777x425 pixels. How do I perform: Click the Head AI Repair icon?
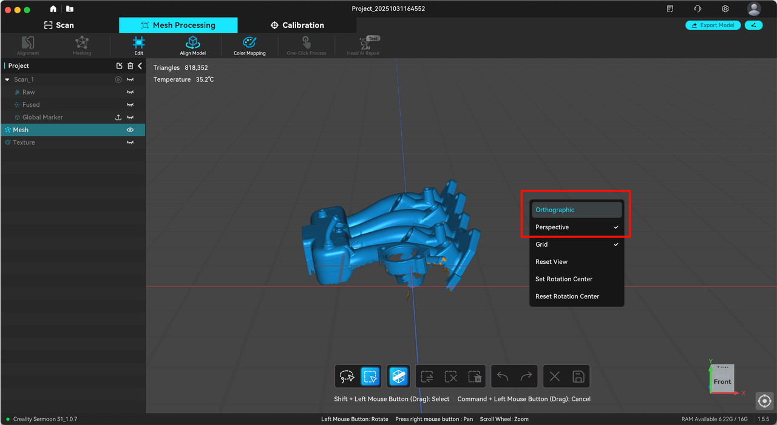[363, 45]
